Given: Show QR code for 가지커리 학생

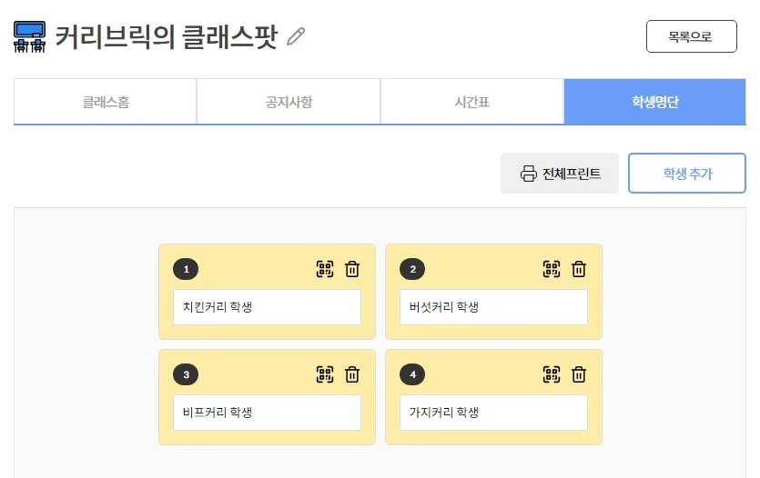Looking at the screenshot, I should [552, 374].
